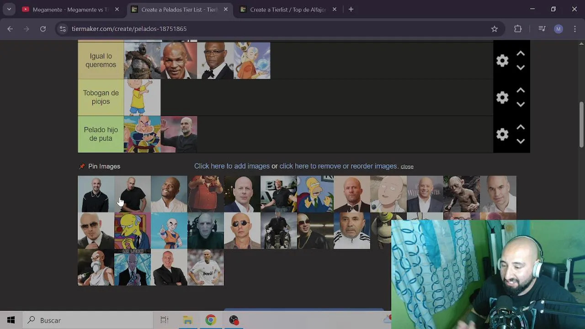
Task: Pick man in Adidas jacket image from pool
Action: (352, 231)
